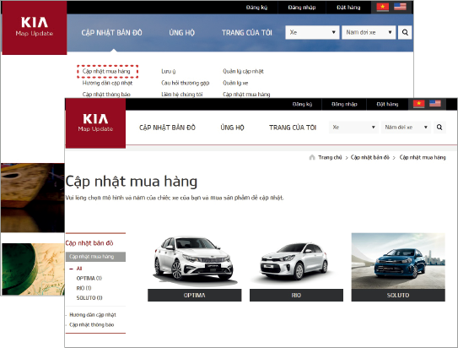Select Cập nhật thông báo in back window submenu
Screen dimensions: 458x348
[x=106, y=94]
